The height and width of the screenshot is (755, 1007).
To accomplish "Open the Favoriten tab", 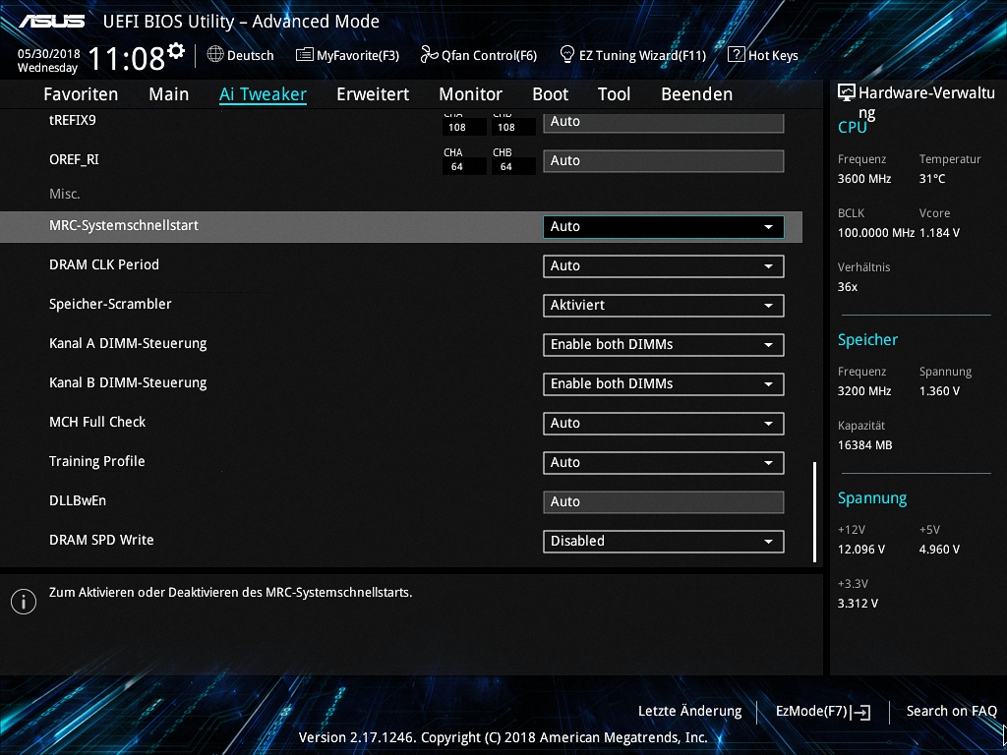I will [81, 94].
